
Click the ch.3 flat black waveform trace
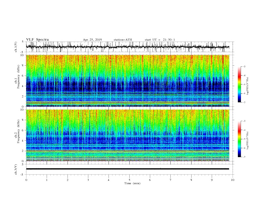pos(127,169)
